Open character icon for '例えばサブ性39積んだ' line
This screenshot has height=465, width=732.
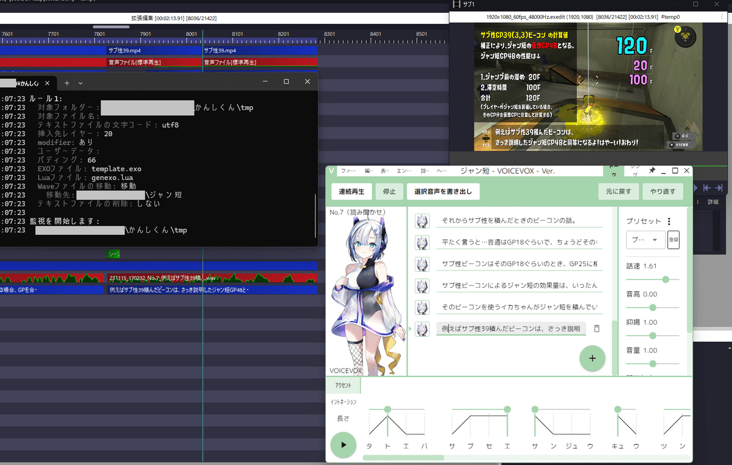[422, 328]
